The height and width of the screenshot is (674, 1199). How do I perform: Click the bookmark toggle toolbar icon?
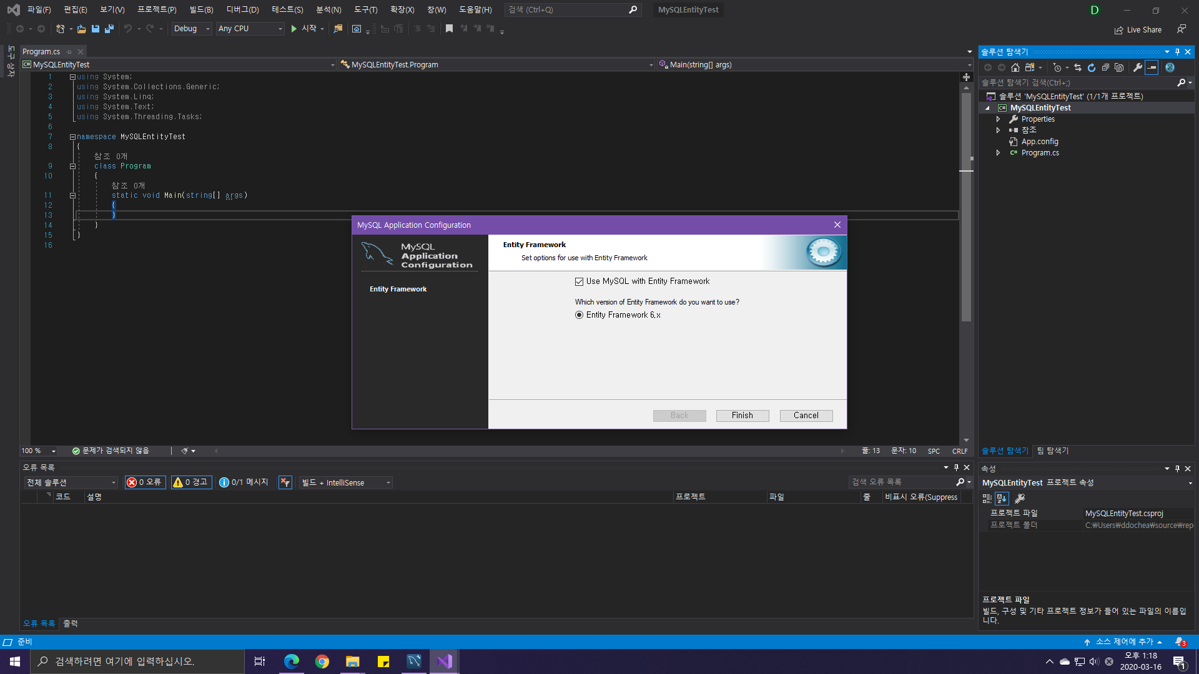[449, 29]
